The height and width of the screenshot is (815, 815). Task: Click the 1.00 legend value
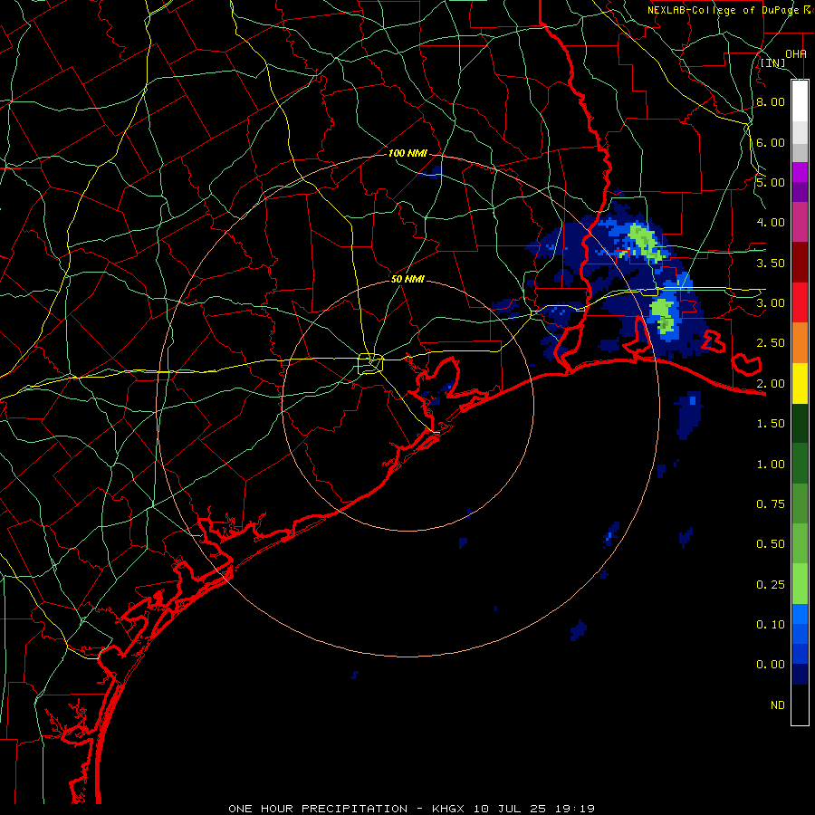(771, 465)
